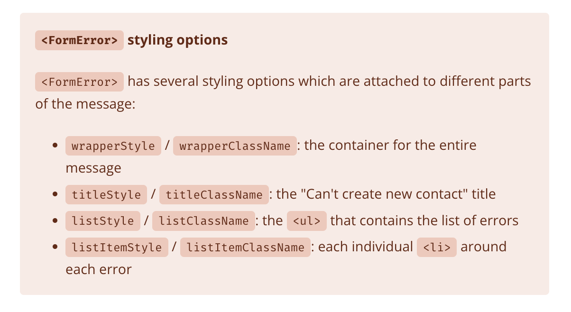Click the bullet before titleStyle

[55, 194]
